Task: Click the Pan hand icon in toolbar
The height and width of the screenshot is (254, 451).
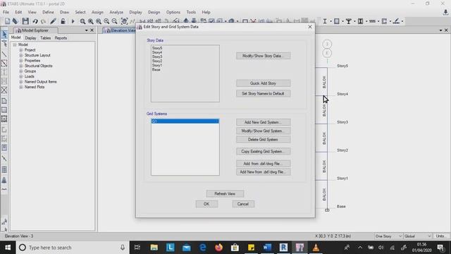Action: click(x=124, y=21)
